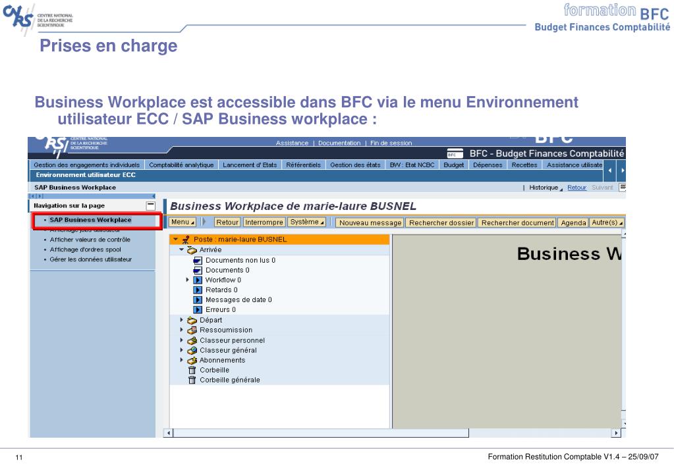Open Affichage d'ordres spool
Viewport: 674px width, 466px height.
[85, 249]
